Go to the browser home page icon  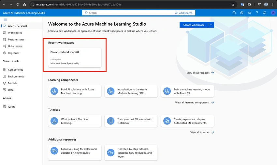(24, 5)
